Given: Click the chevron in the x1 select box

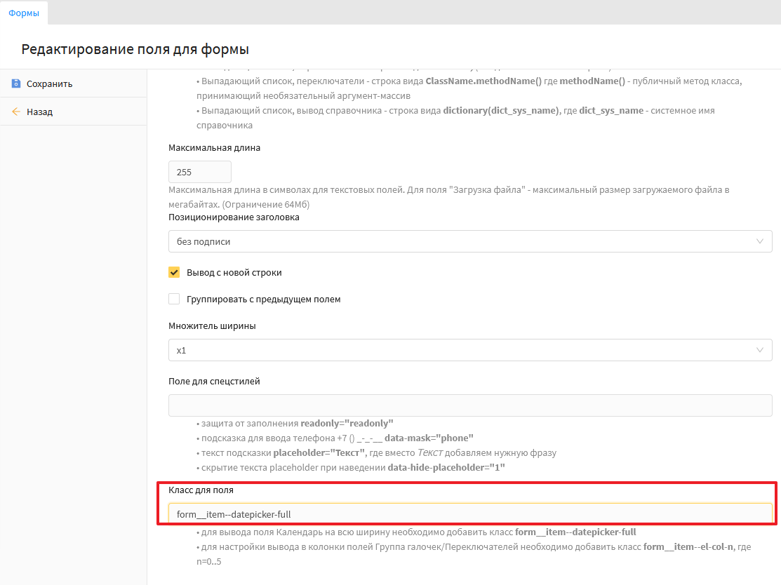Looking at the screenshot, I should tap(760, 350).
